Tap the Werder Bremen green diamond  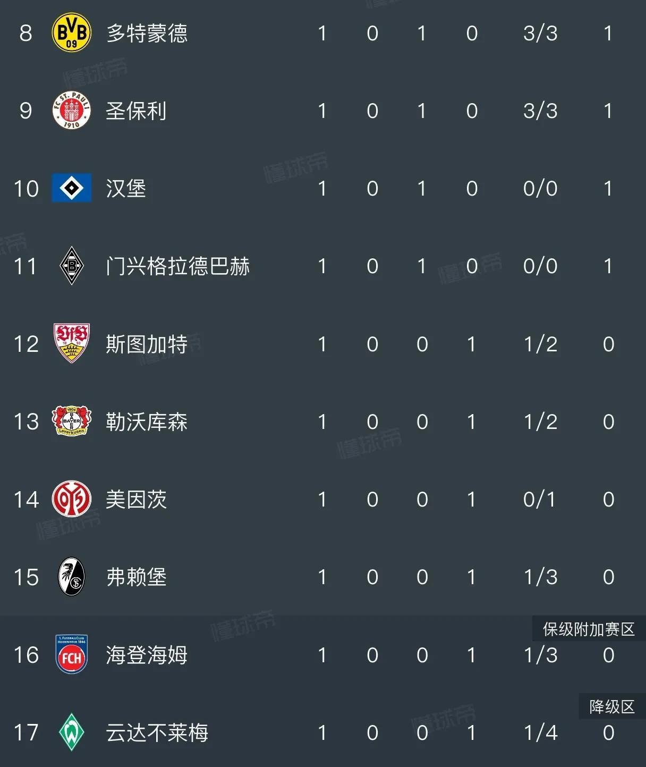71,732
